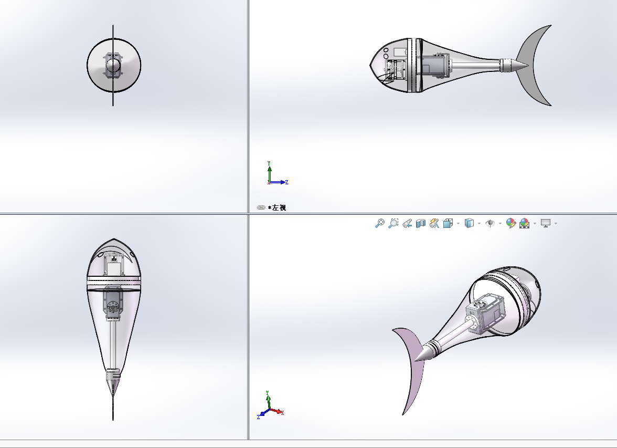Click the Display Style cube icon
Screen dimensions: 617x448
click(x=469, y=223)
